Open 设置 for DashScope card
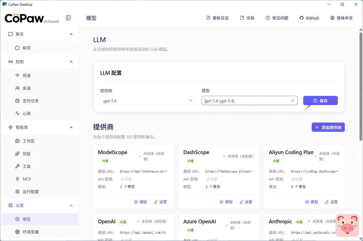Screen dimensions: 363x241 pyautogui.click(x=246, y=202)
